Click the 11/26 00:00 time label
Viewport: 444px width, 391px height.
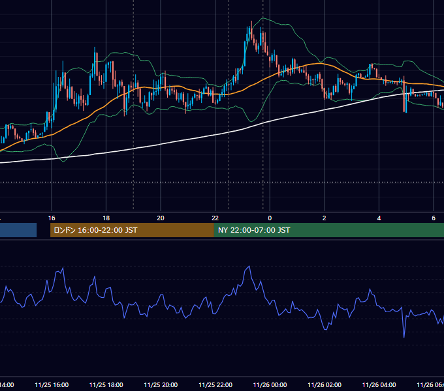coord(270,384)
